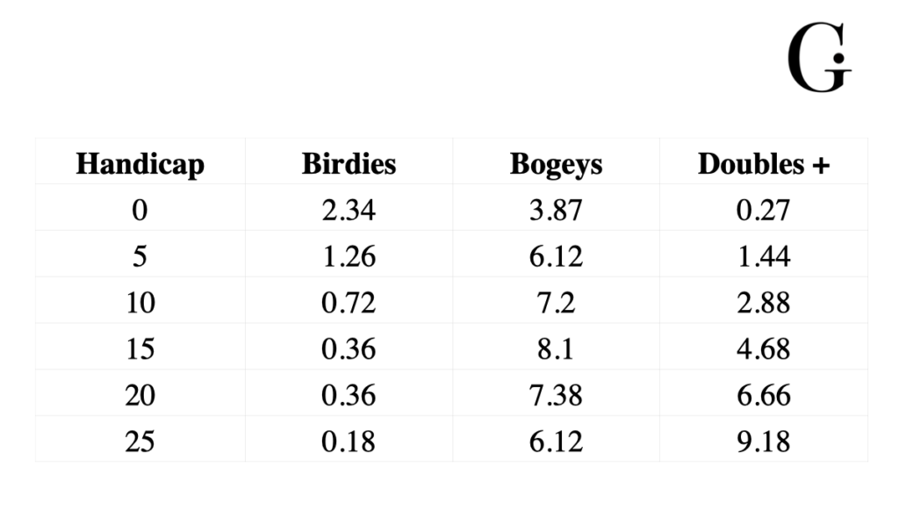Click the handicap 0 row label
This screenshot has height=524, width=899.
point(140,211)
